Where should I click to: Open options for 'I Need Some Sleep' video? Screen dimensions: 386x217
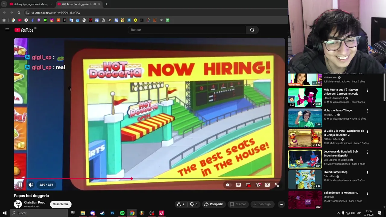tap(367, 173)
